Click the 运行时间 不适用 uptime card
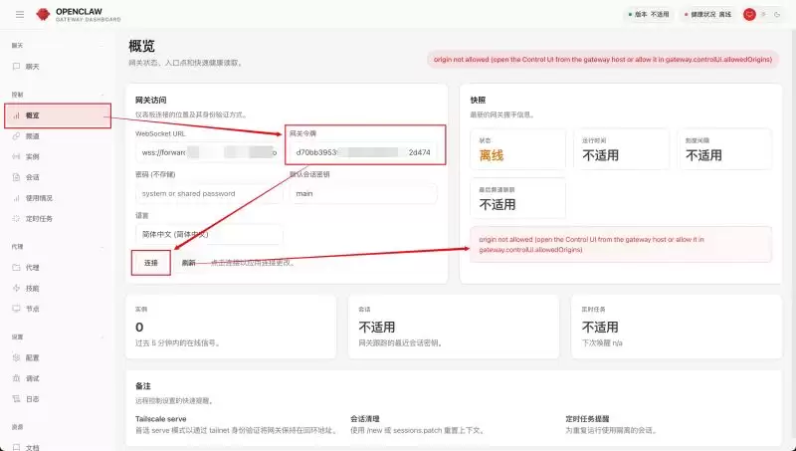The width and height of the screenshot is (796, 451). [621, 149]
